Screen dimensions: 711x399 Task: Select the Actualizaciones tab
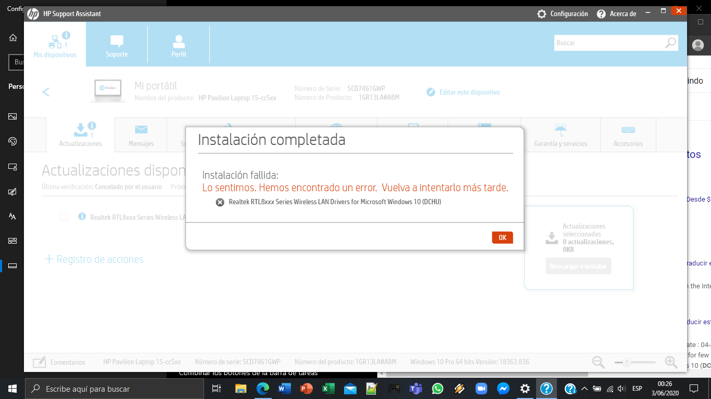tap(80, 135)
